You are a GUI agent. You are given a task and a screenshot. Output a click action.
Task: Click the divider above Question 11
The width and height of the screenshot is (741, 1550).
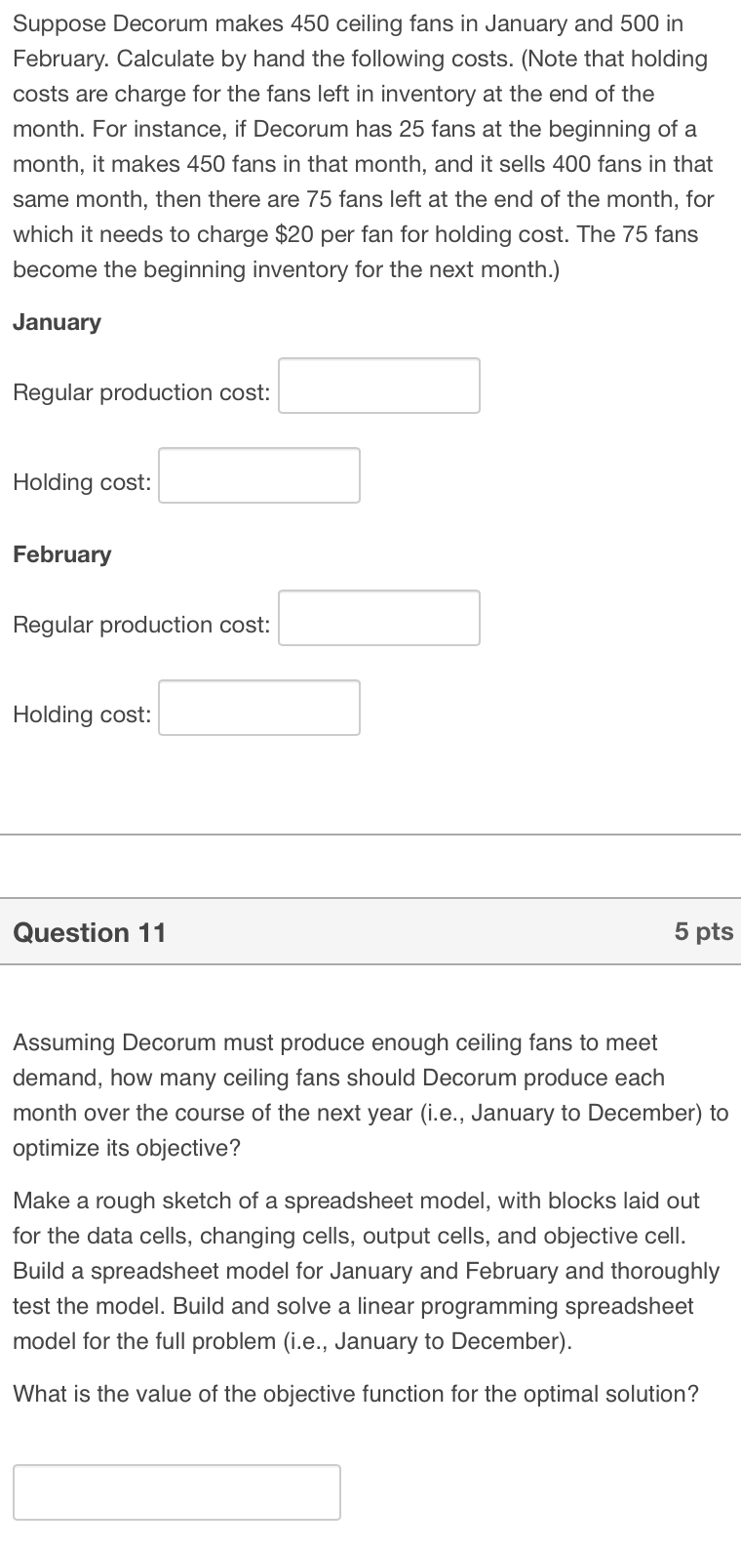coord(370,835)
